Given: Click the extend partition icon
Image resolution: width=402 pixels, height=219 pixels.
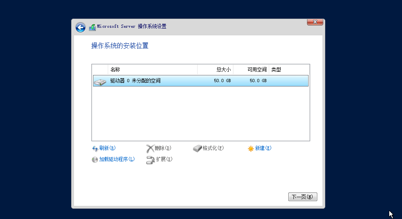Looking at the screenshot, I should pos(150,160).
